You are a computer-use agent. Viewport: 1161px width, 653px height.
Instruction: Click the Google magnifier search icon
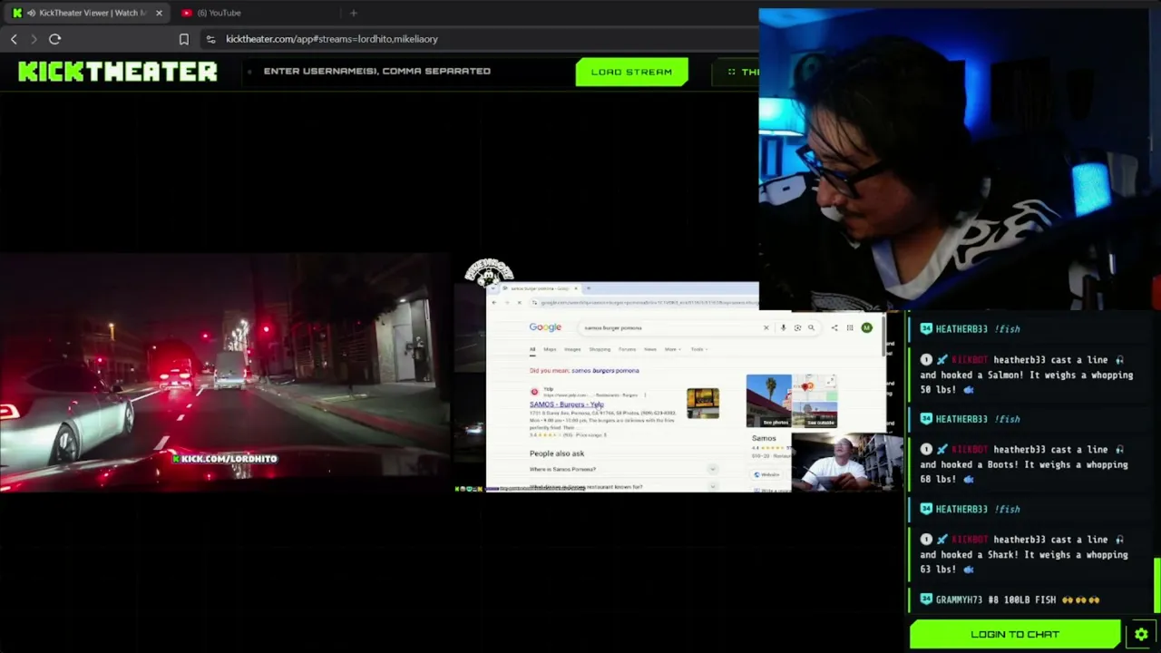811,327
